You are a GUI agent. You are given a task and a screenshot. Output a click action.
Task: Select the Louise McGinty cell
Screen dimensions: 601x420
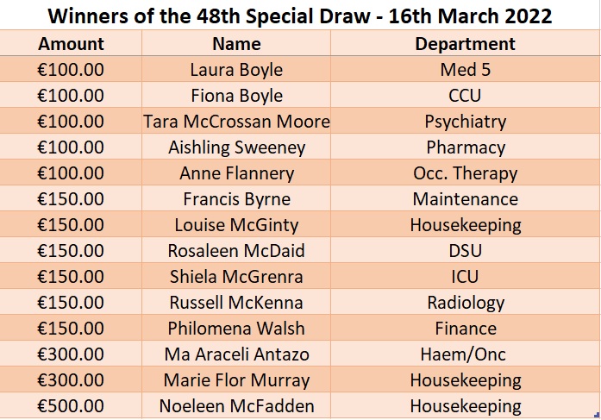(x=236, y=225)
